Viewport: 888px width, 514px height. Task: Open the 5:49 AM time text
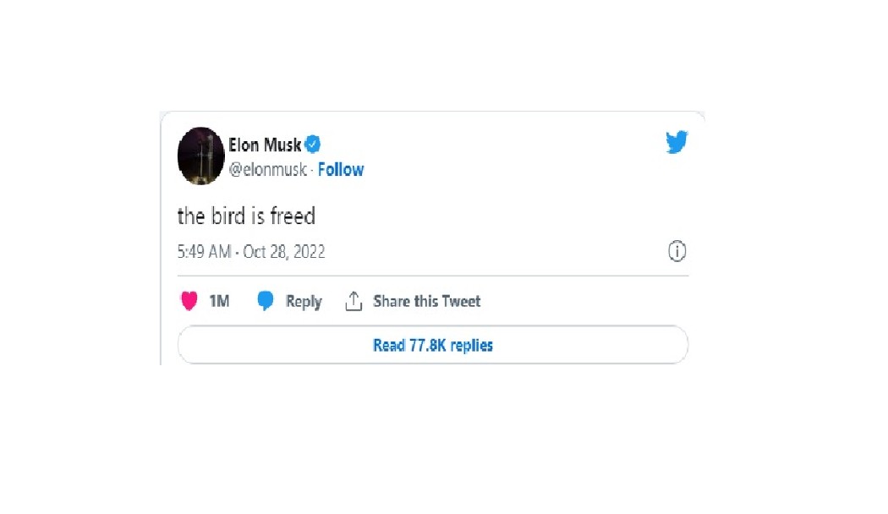(205, 252)
